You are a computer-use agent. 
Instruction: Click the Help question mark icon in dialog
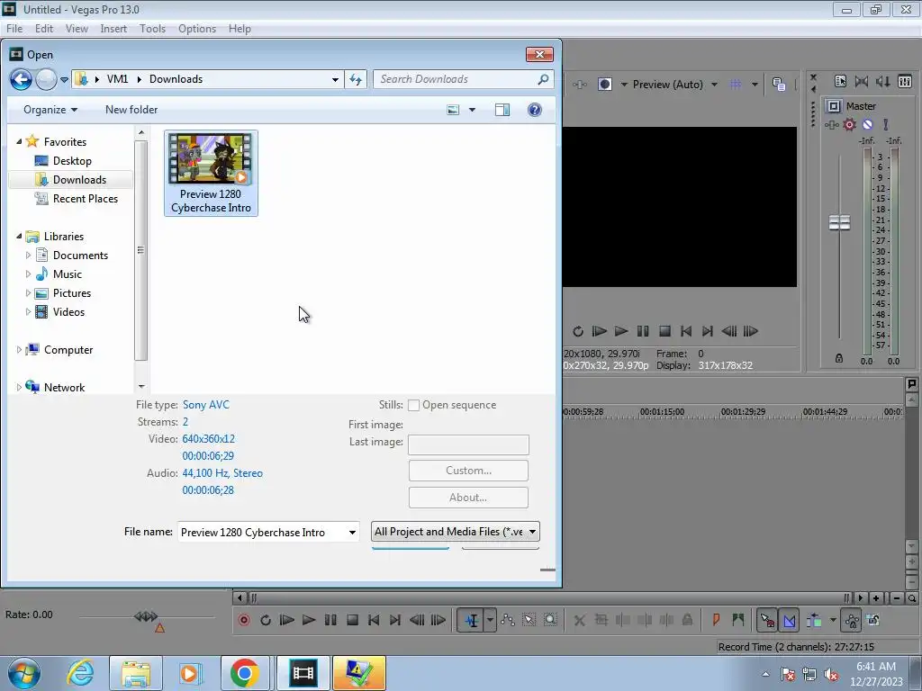(x=535, y=110)
